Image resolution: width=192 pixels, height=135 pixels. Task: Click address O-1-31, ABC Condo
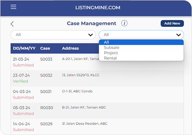pyautogui.click(x=77, y=91)
